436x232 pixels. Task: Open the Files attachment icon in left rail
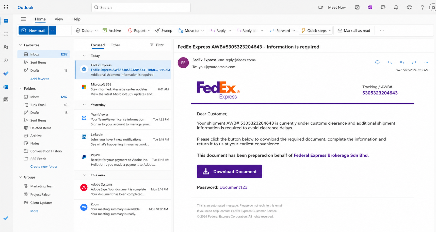(x=6, y=60)
